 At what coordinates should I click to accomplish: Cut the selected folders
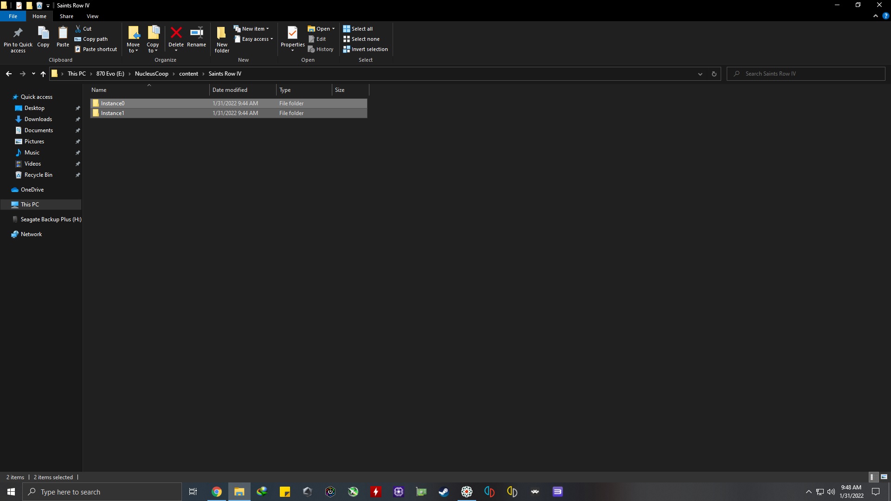[84, 29]
